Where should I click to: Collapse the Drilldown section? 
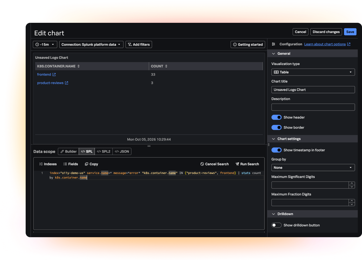[x=312, y=214]
